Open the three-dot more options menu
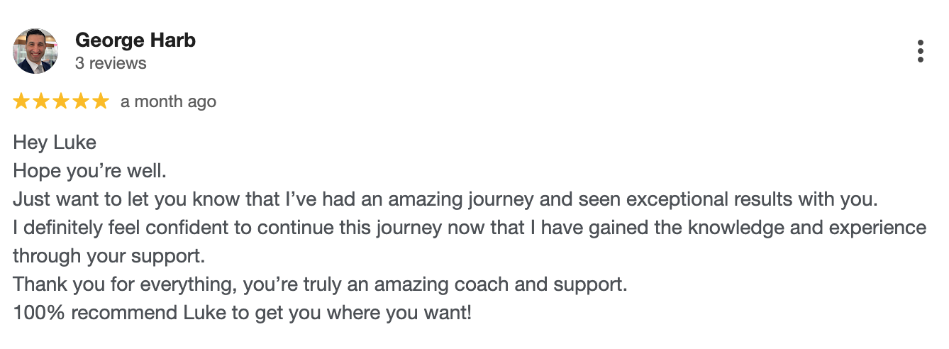This screenshot has height=349, width=949. pyautogui.click(x=920, y=51)
